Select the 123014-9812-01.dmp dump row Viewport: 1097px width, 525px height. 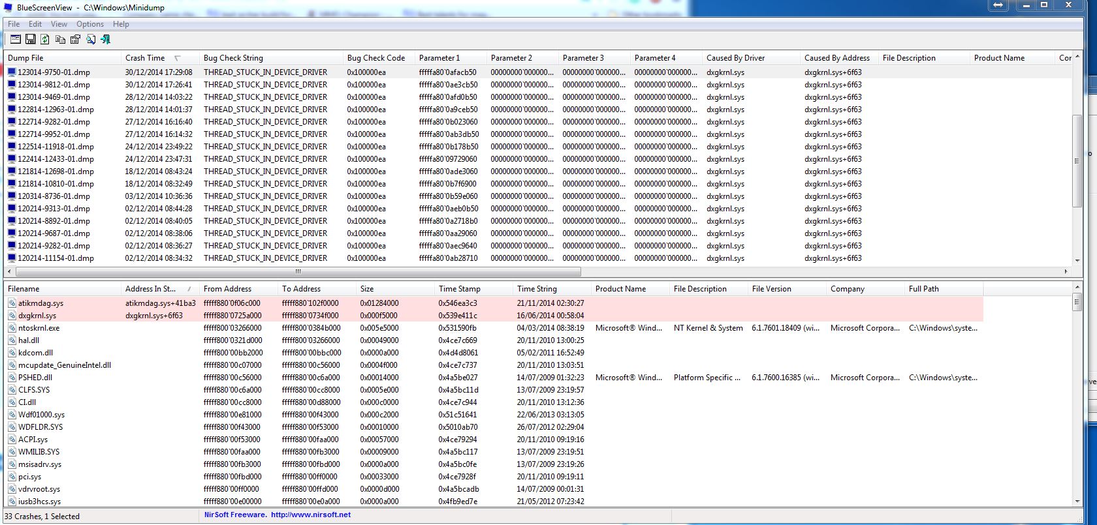click(x=539, y=85)
